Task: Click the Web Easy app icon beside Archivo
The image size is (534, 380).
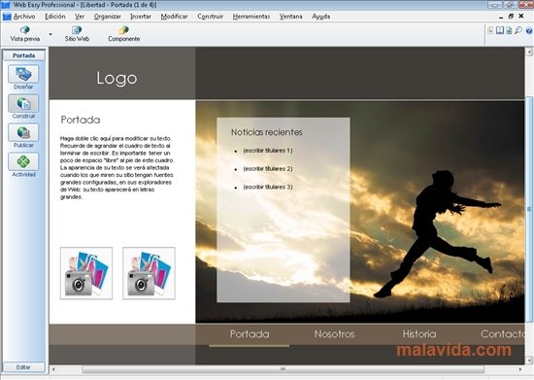Action: 7,17
